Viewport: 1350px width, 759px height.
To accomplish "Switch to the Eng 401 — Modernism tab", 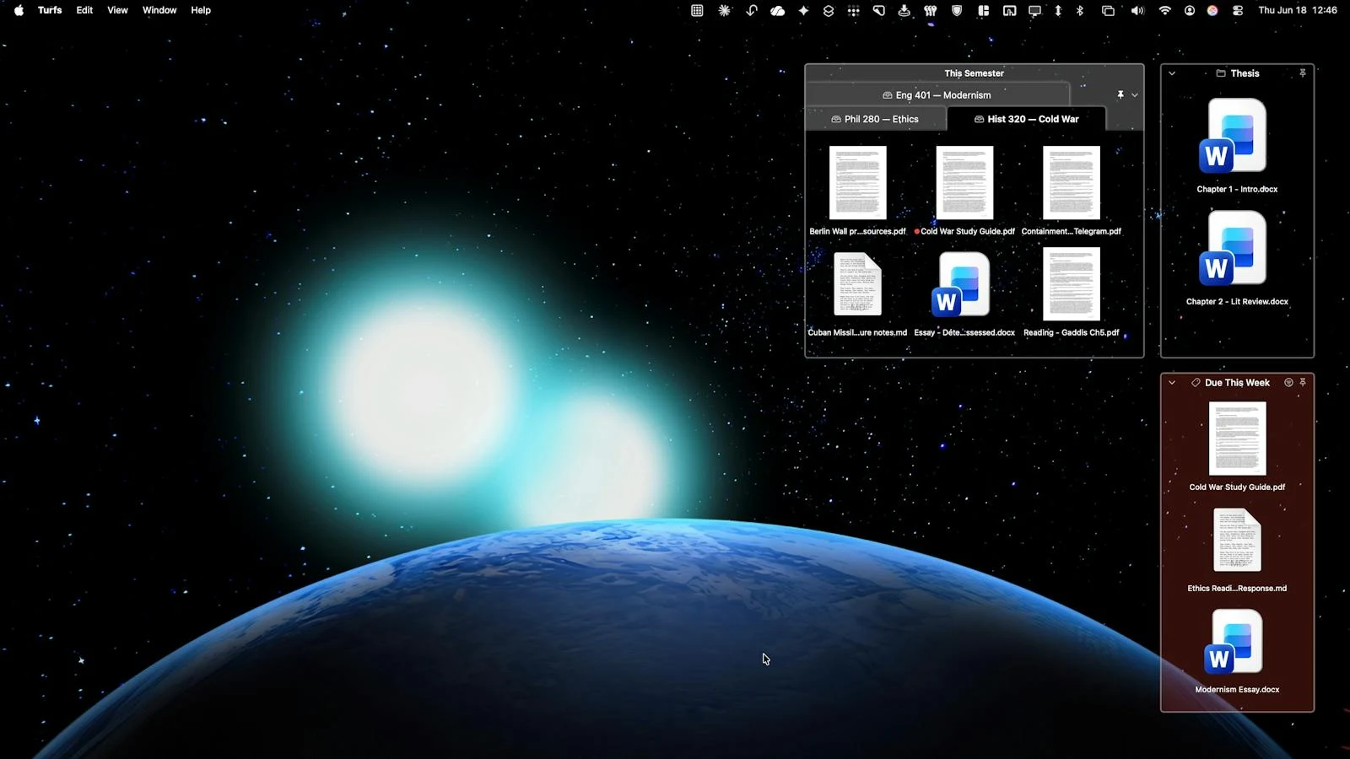I will (x=937, y=95).
